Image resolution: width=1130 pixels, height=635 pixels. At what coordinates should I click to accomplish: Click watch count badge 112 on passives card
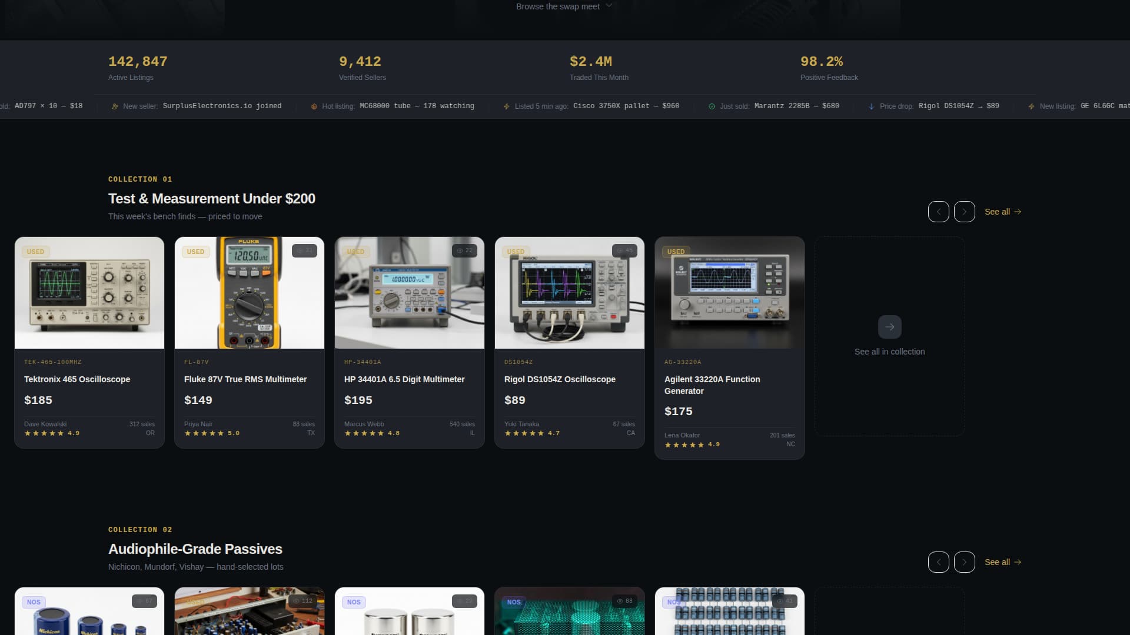click(x=304, y=601)
